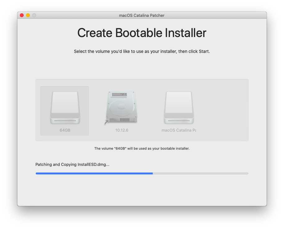Viewport: 284px width, 229px height.
Task: Click the volume selection instruction text
Action: point(142,51)
